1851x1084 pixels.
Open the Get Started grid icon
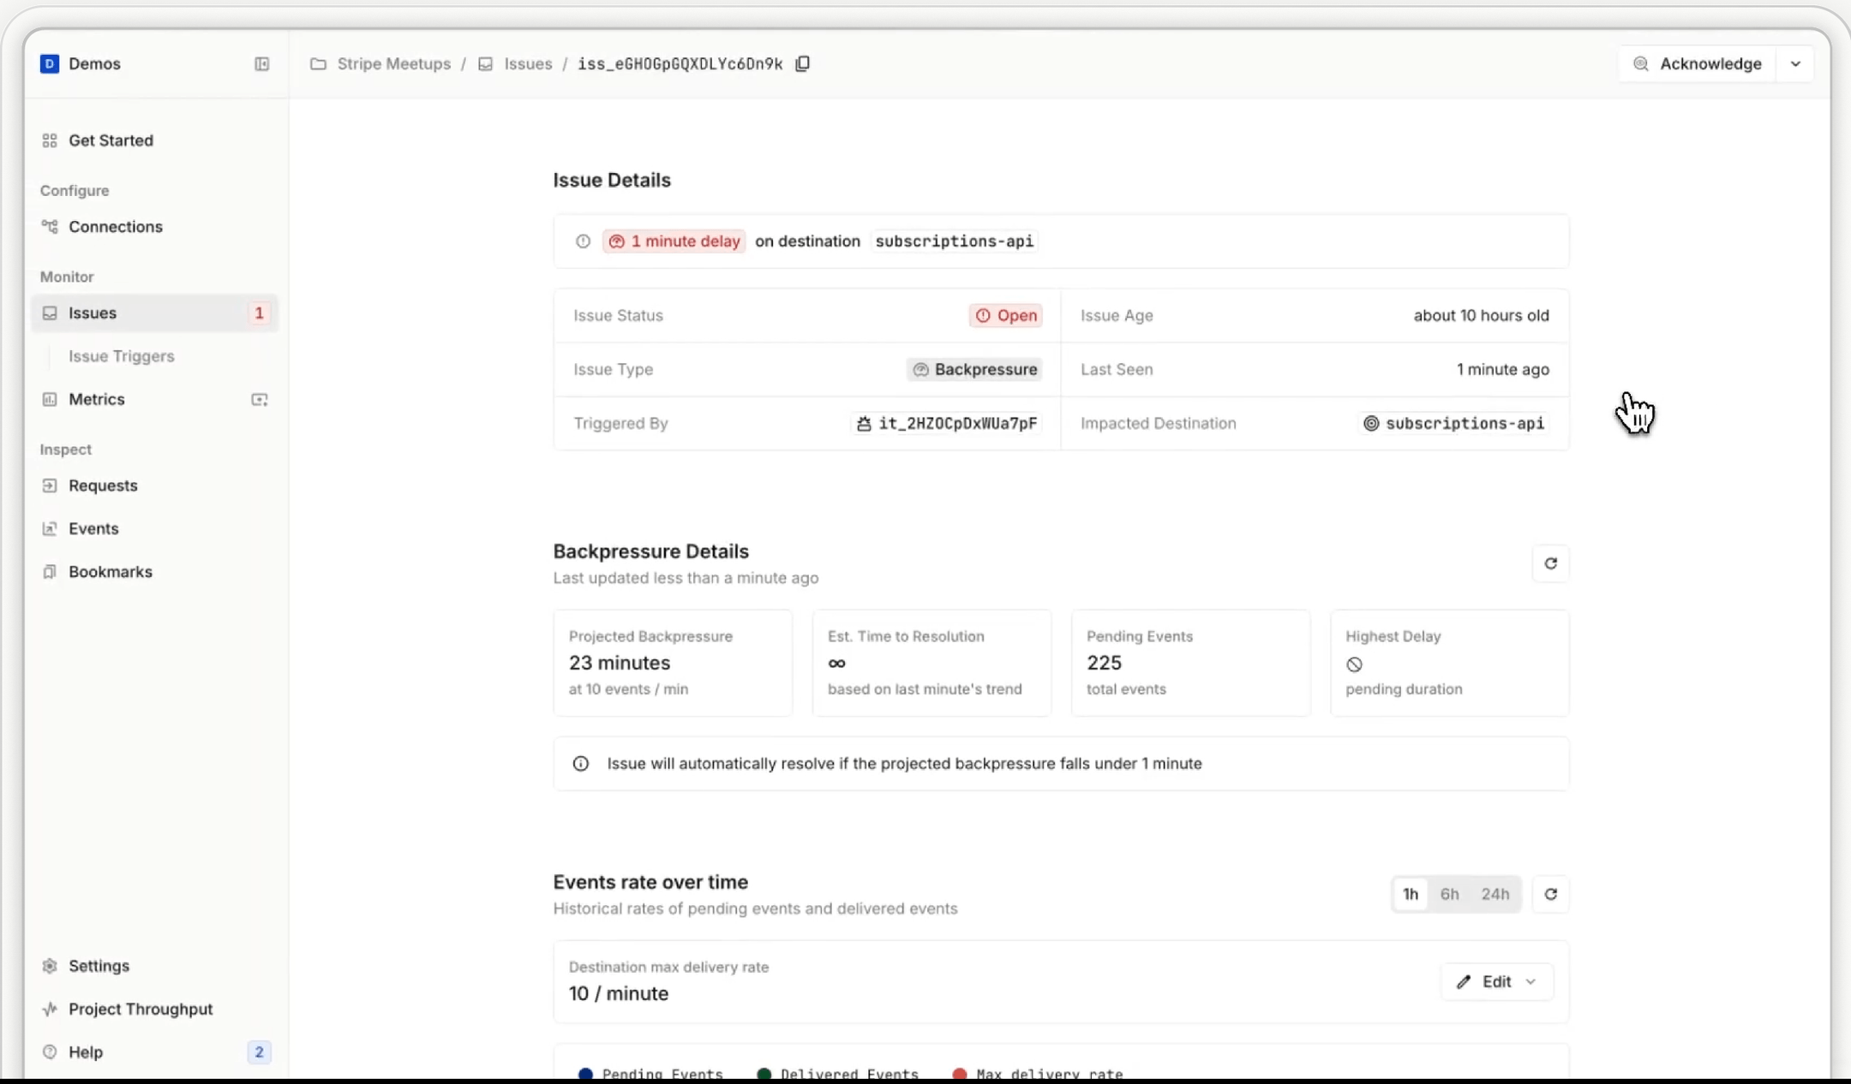(50, 140)
